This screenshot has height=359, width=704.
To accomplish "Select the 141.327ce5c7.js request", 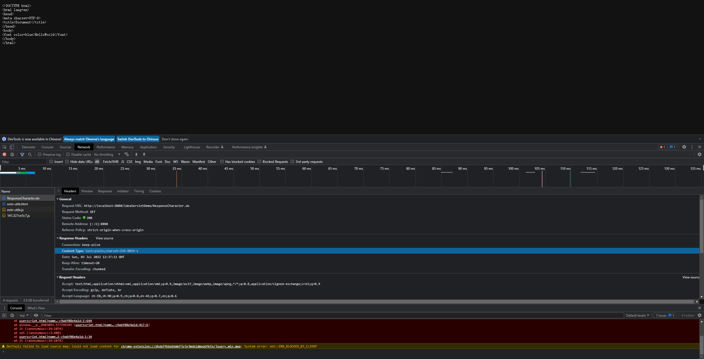I will pos(27,216).
